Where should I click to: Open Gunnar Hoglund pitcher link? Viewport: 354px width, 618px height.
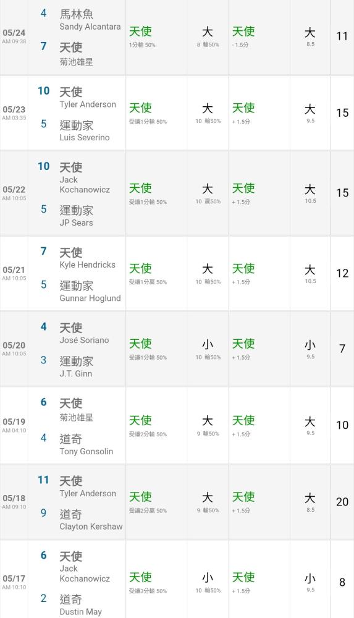[90, 298]
